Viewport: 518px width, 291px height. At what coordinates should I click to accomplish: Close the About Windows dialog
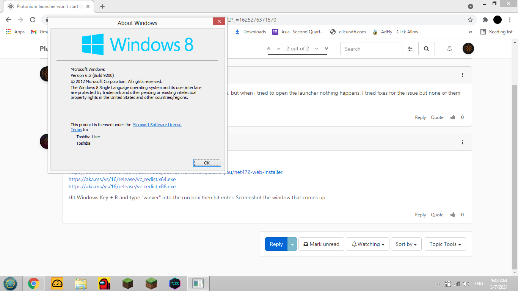(219, 21)
